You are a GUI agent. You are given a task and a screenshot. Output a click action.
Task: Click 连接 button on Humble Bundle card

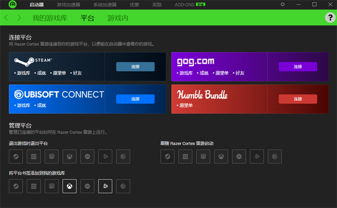click(298, 99)
